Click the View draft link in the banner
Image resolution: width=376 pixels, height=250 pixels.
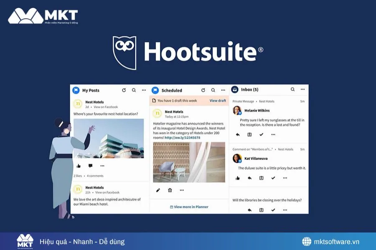coord(218,100)
